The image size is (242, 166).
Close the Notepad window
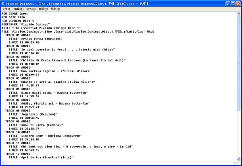(x=238, y=4)
